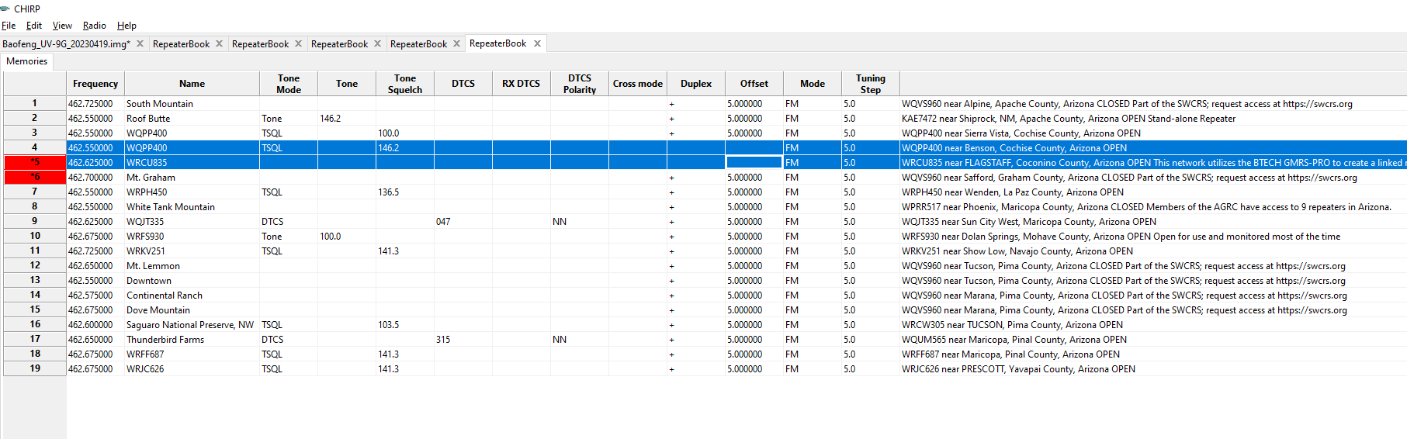This screenshot has width=1407, height=439.
Task: Open the Radio menu
Action: 95,26
